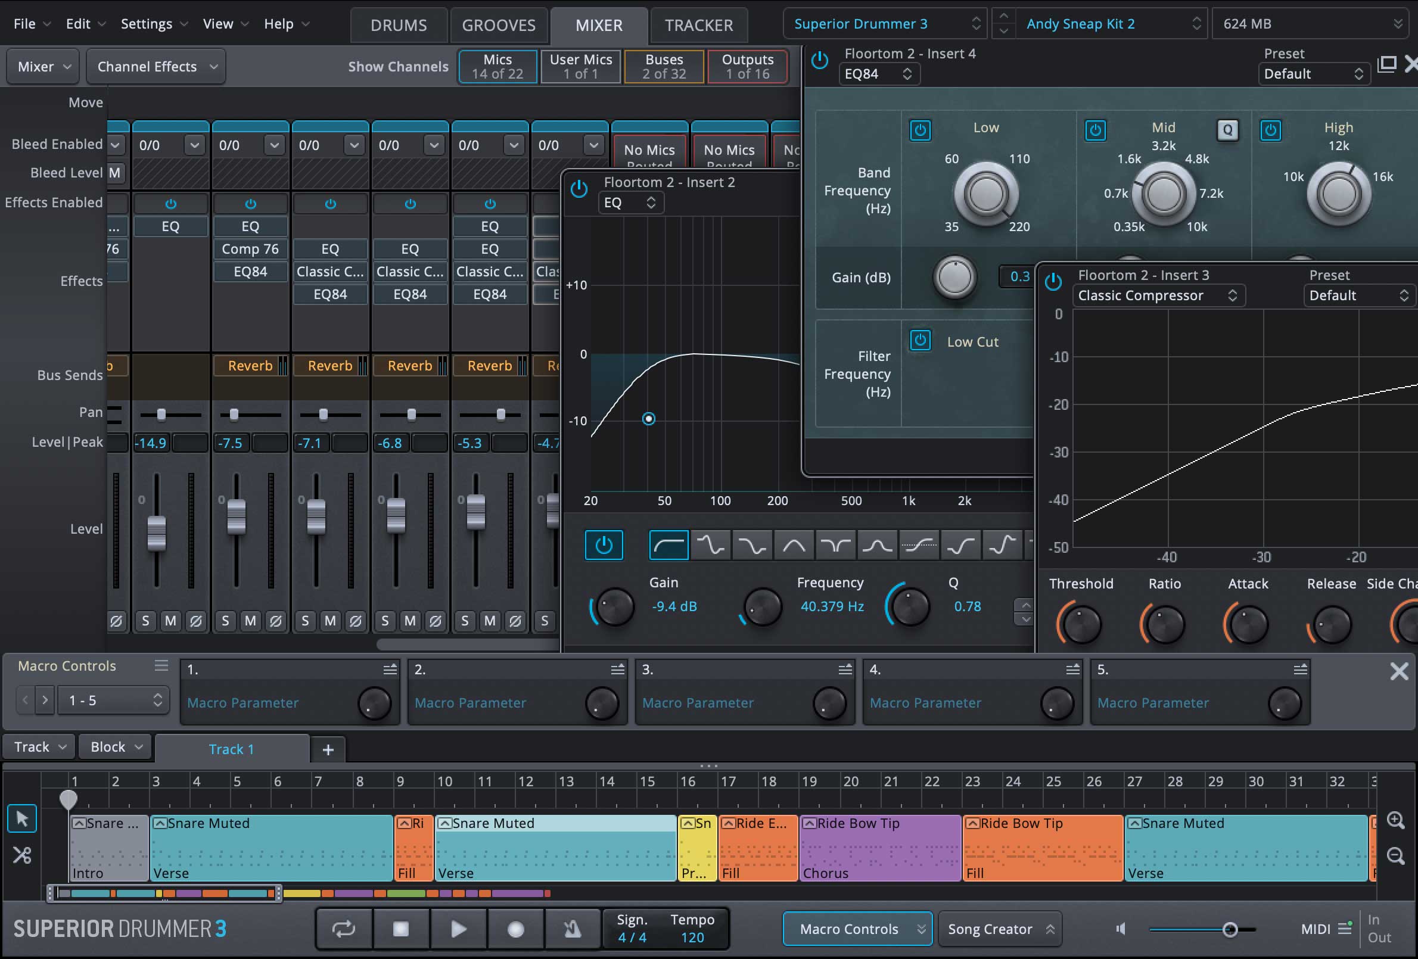Image resolution: width=1418 pixels, height=959 pixels.
Task: Add a new track with the plus button
Action: 328,749
